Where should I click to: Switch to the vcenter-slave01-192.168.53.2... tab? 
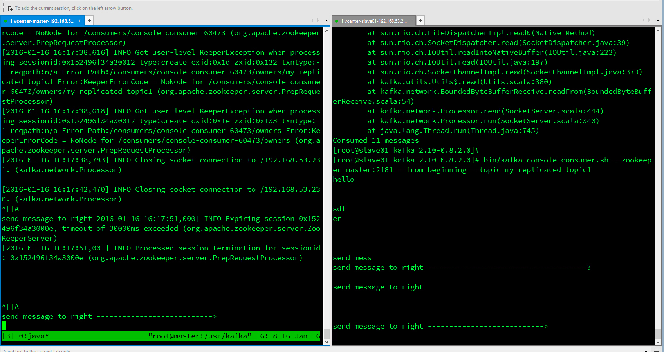tap(373, 21)
